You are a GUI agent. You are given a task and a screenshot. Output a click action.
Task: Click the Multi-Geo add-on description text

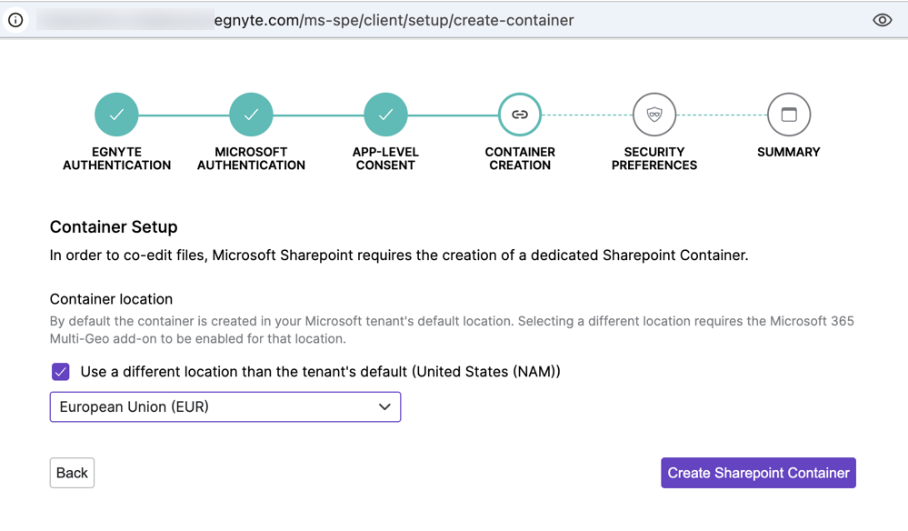tap(452, 330)
